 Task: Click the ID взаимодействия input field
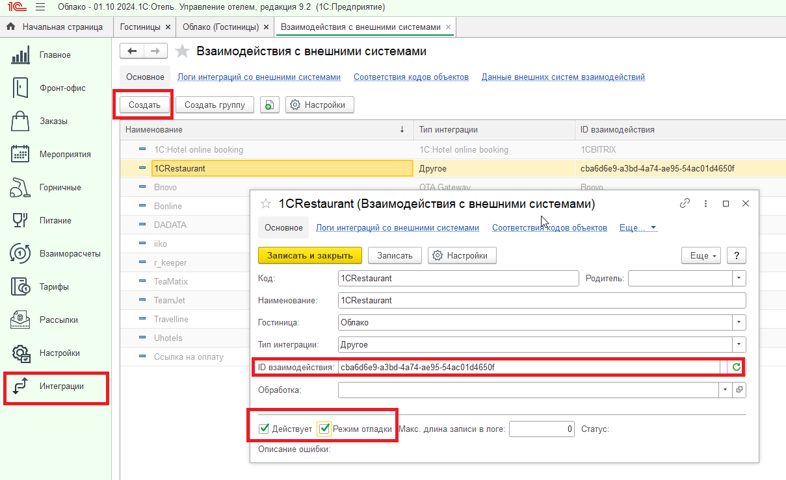[529, 368]
